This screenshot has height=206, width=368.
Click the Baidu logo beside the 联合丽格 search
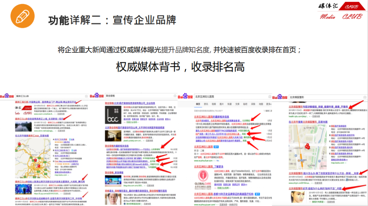click(x=97, y=96)
